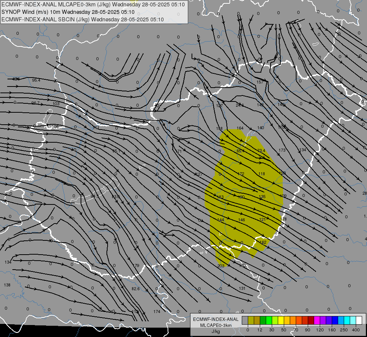Click the gray swatch in the MLCAPE legend

click(245, 320)
